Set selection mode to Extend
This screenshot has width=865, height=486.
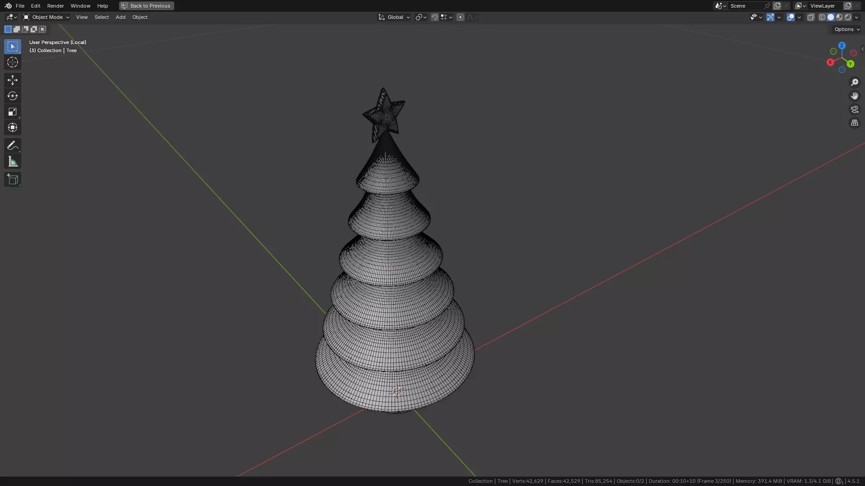(17, 29)
